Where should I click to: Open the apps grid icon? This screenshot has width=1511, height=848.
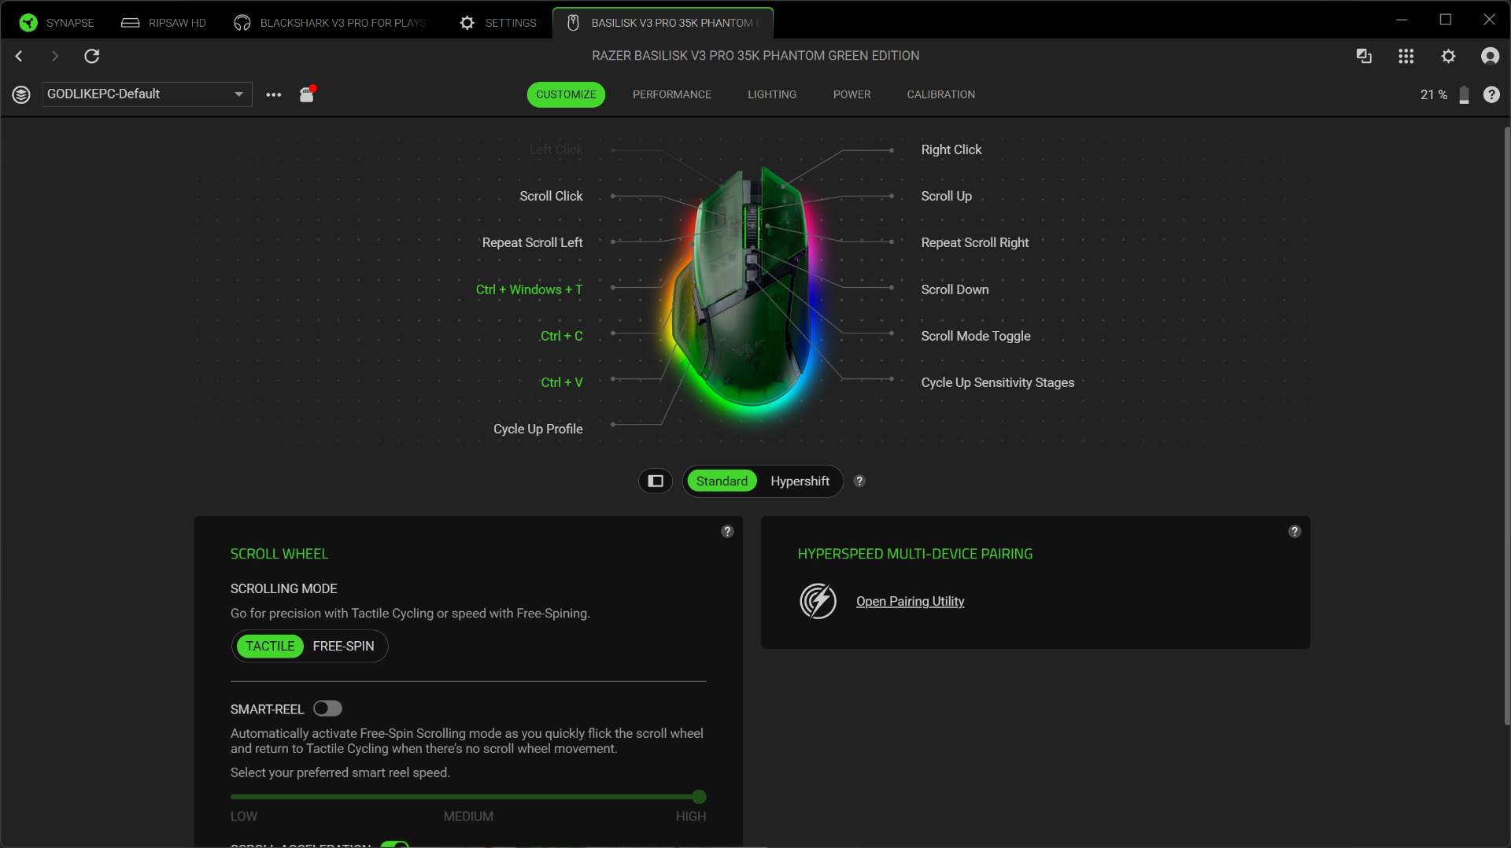coord(1406,56)
